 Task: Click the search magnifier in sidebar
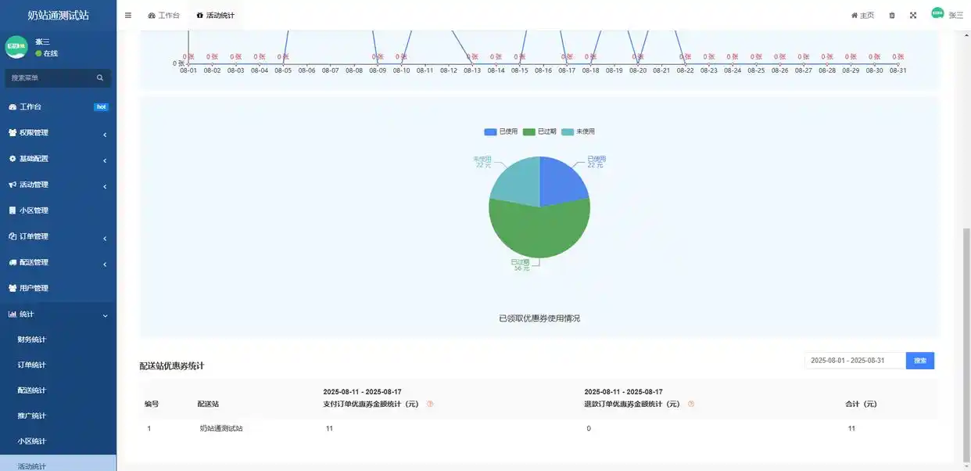100,78
